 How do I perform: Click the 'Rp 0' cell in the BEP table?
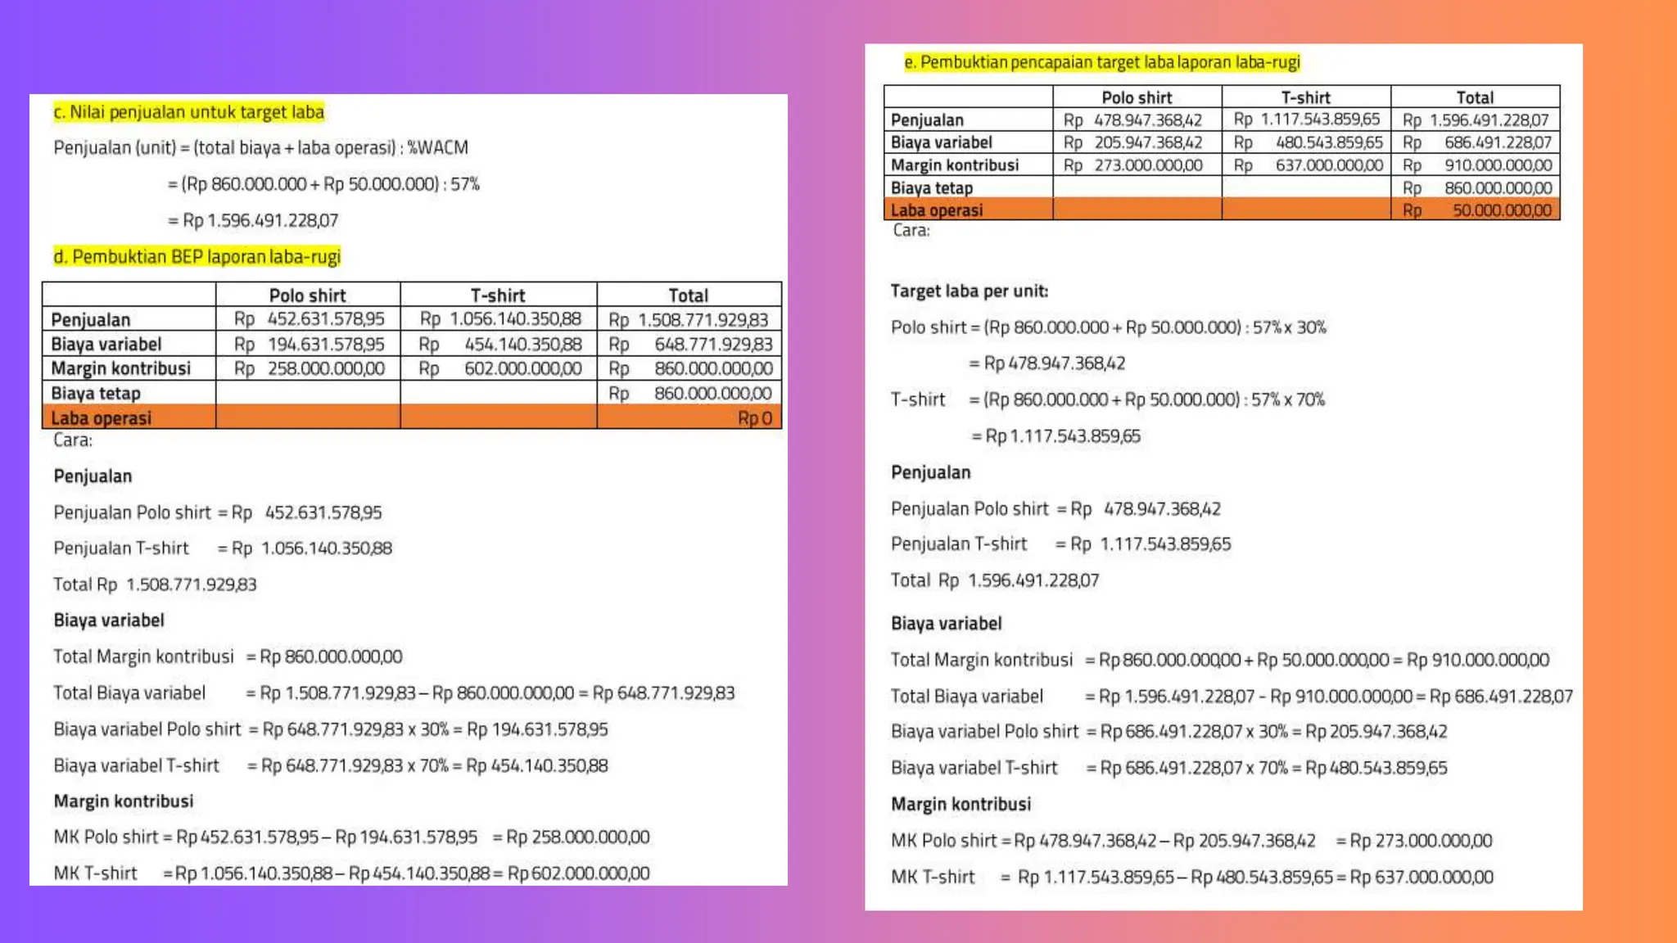pyautogui.click(x=754, y=418)
